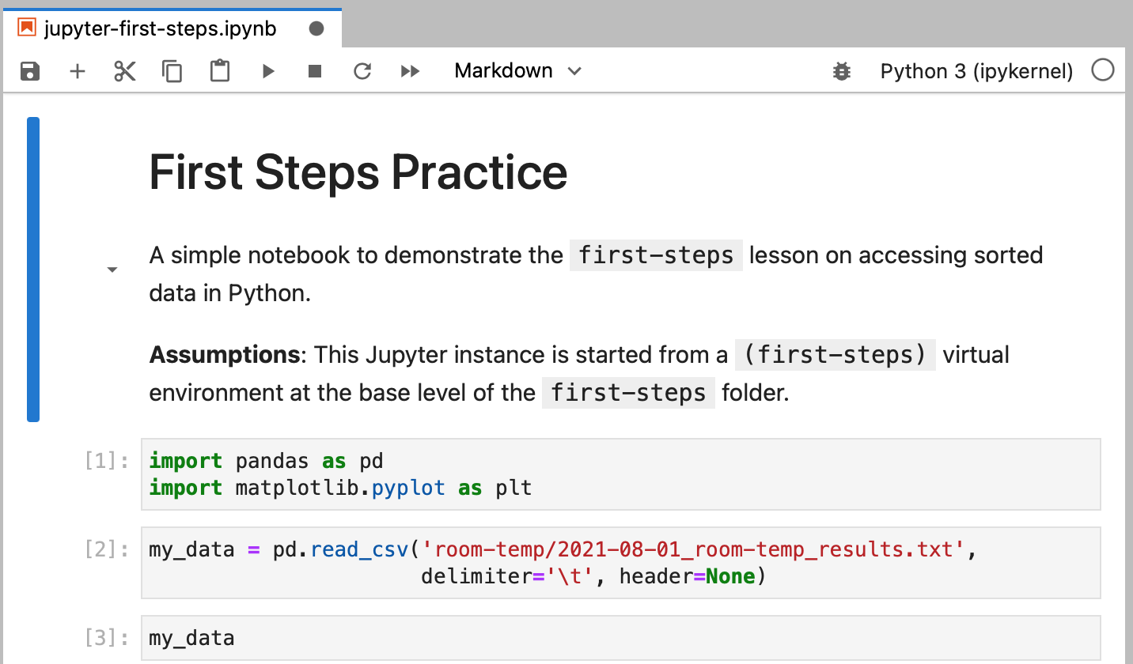Viewport: 1133px width, 664px height.
Task: Interrupt the kernel with the stop icon
Action: [x=315, y=71]
